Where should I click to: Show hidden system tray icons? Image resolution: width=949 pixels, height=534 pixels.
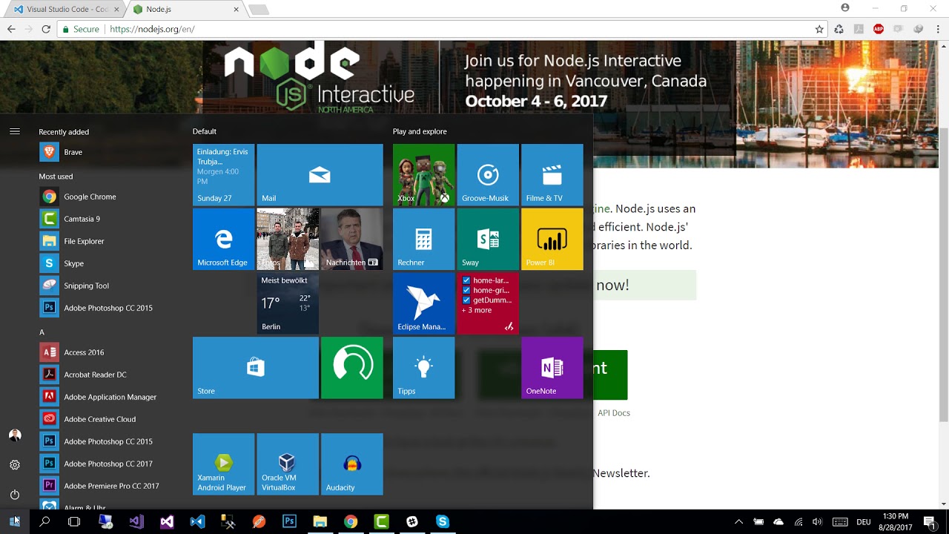738,521
